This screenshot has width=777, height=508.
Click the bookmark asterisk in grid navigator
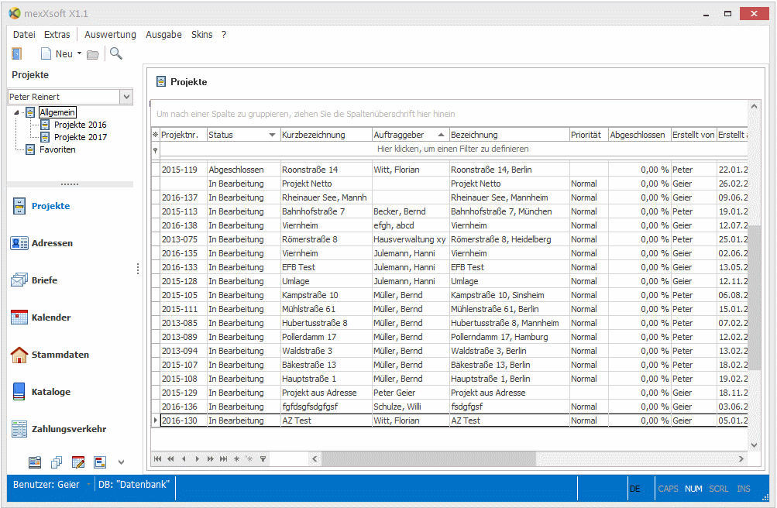click(236, 459)
